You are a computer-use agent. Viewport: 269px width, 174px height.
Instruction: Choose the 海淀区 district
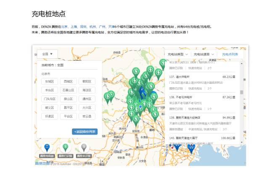[87, 90]
